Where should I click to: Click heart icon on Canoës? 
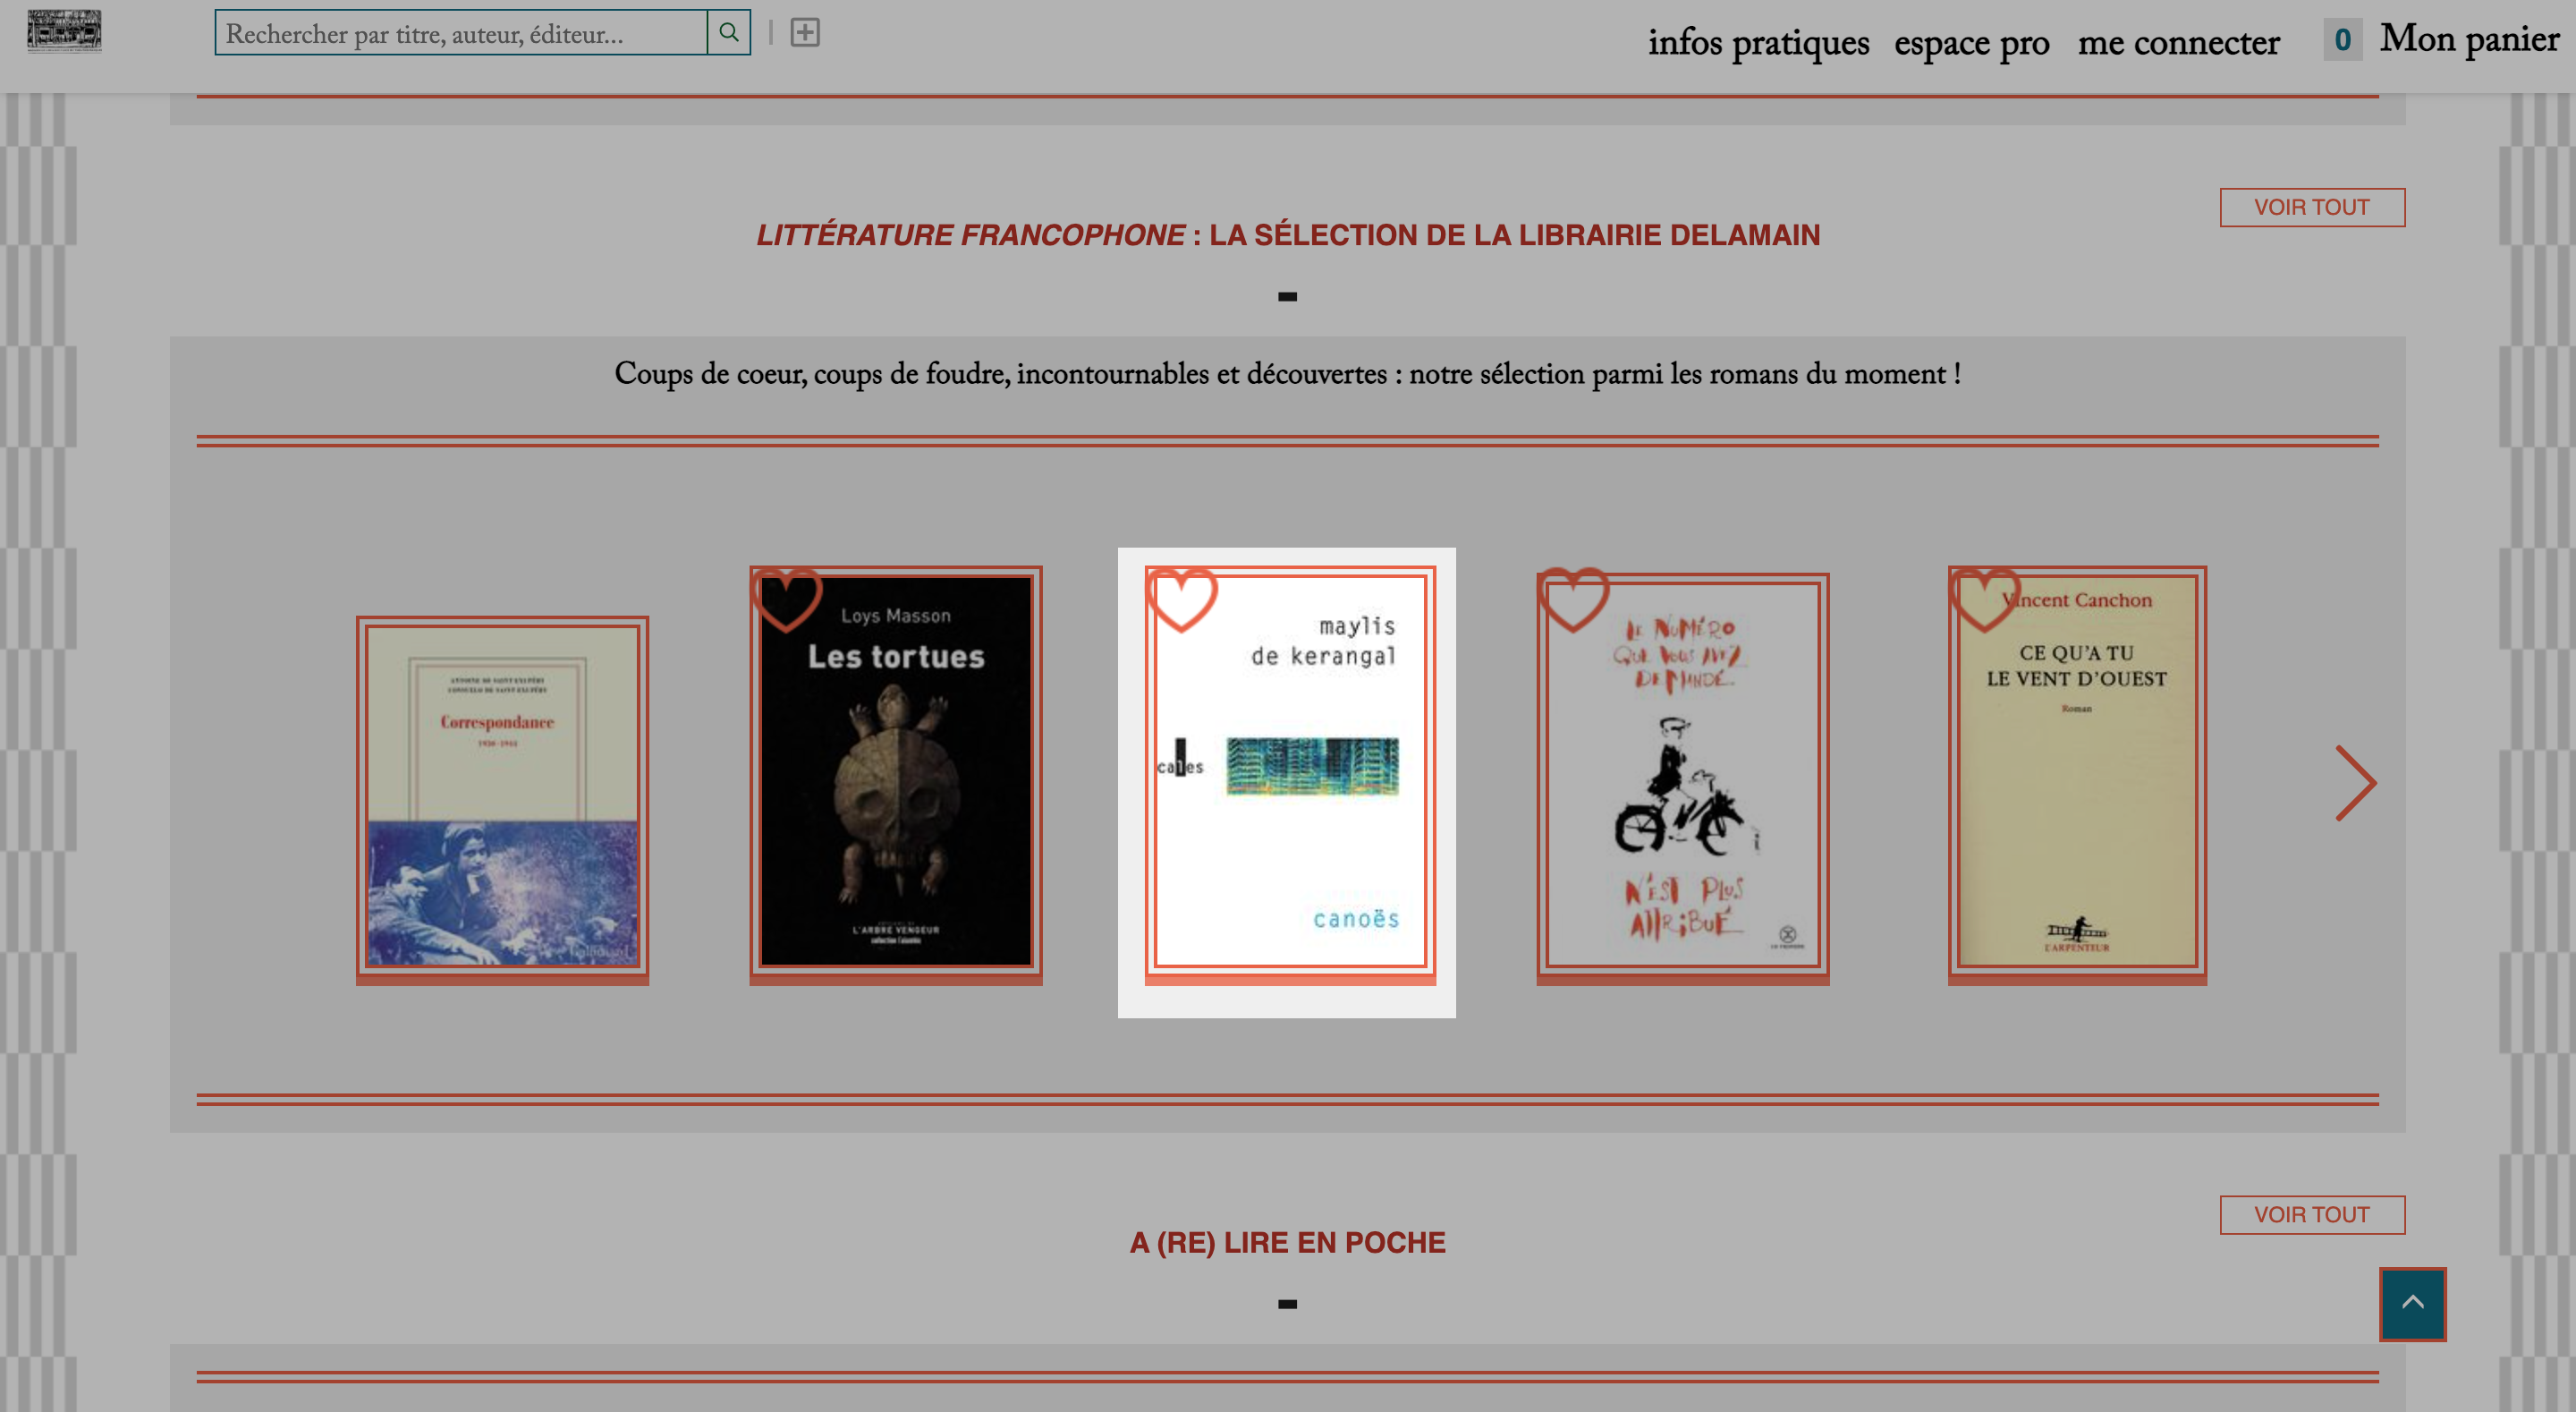pos(1181,599)
